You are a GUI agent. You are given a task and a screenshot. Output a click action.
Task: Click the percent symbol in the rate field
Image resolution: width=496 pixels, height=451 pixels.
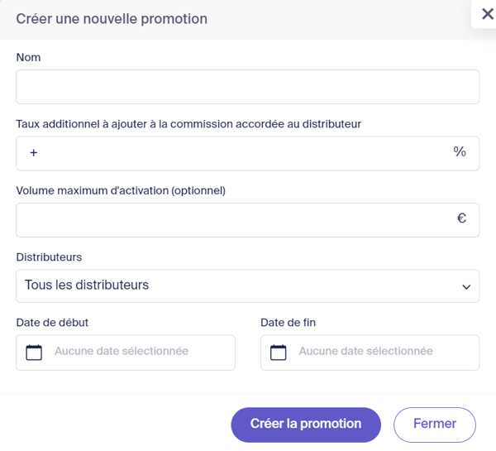460,151
